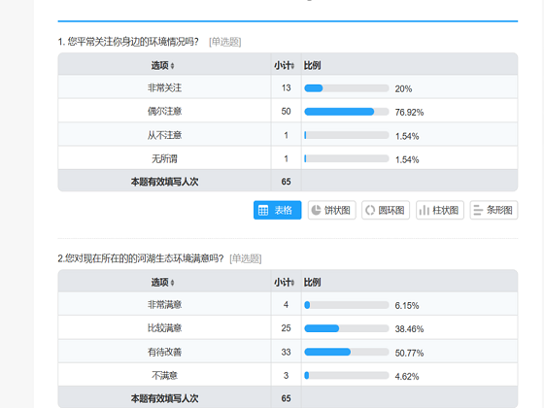Click the donut ring icon
Viewport: 544px width, 408px height.
pyautogui.click(x=370, y=210)
